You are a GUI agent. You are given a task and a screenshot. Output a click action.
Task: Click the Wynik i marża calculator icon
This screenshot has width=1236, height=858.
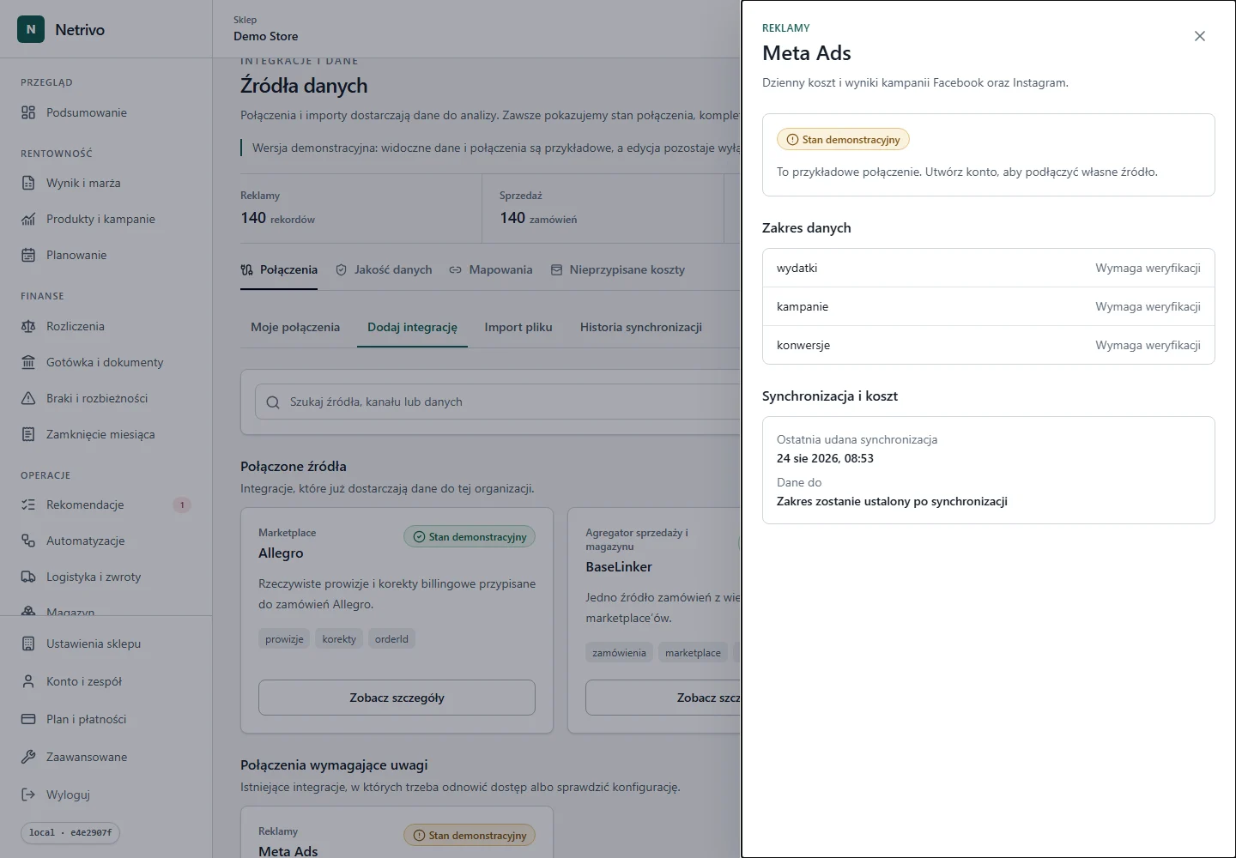pyautogui.click(x=28, y=183)
